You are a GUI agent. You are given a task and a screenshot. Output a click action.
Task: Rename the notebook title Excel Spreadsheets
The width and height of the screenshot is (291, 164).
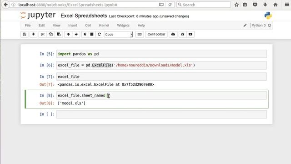coord(84,15)
